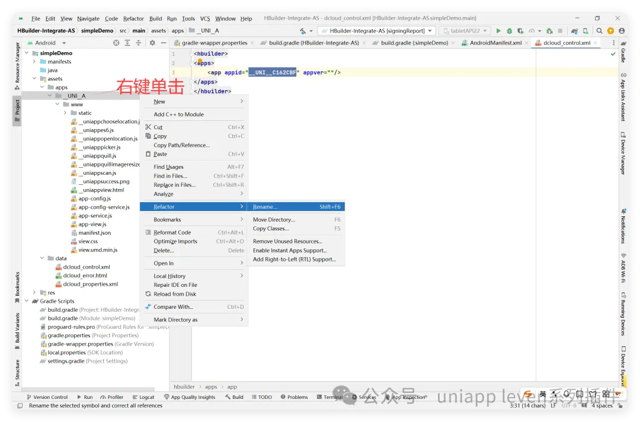Open Notifications tool window on right strip
Viewport: 640px width, 422px height.
coord(623,226)
